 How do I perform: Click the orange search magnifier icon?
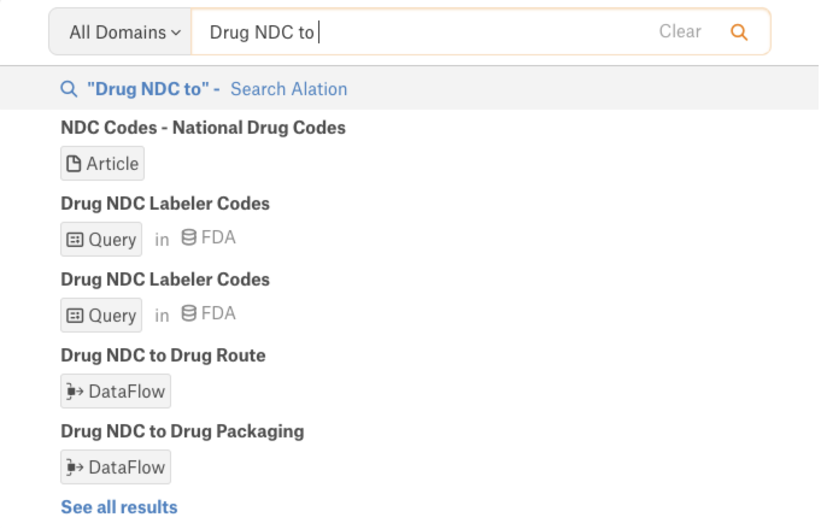pos(739,32)
